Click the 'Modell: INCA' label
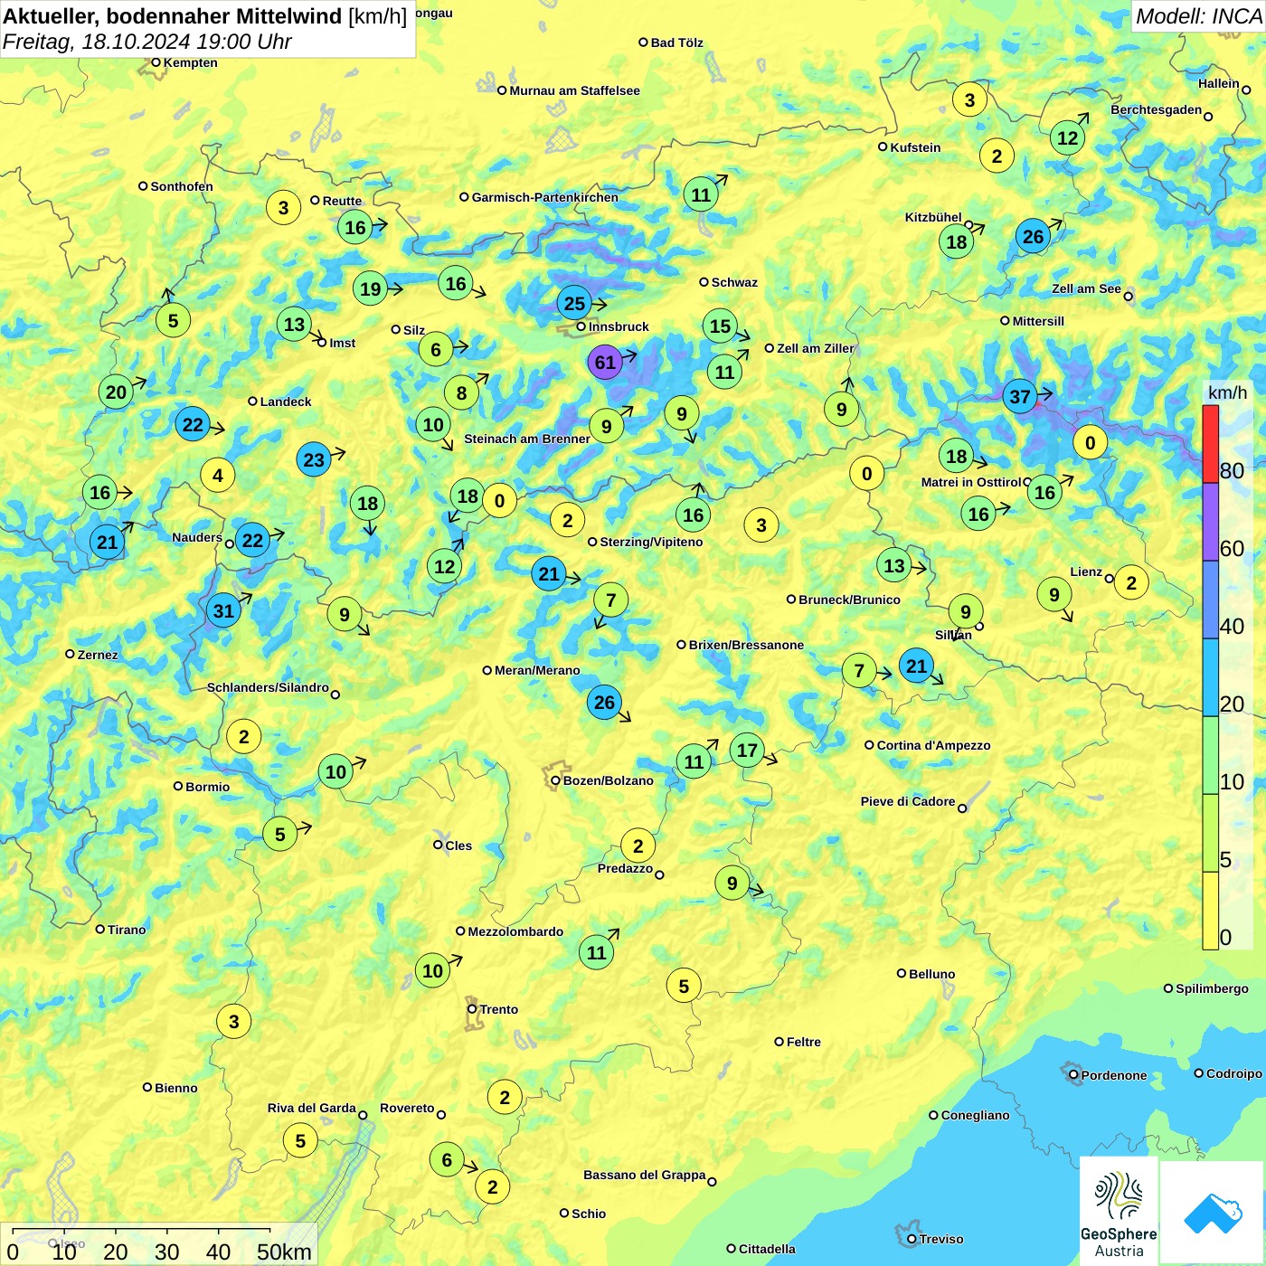 [x=1199, y=16]
